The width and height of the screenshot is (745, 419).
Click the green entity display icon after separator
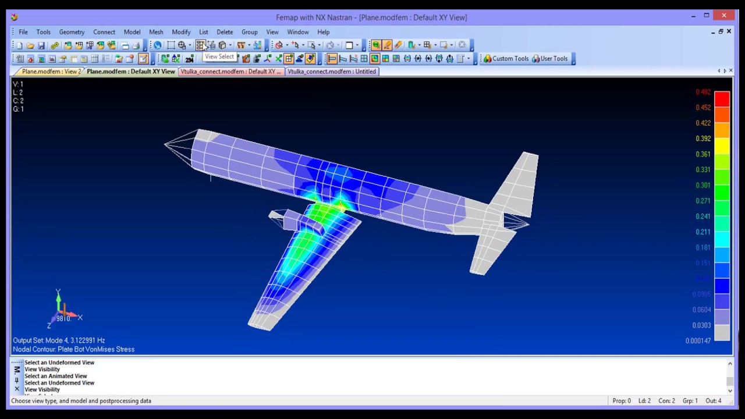point(165,59)
